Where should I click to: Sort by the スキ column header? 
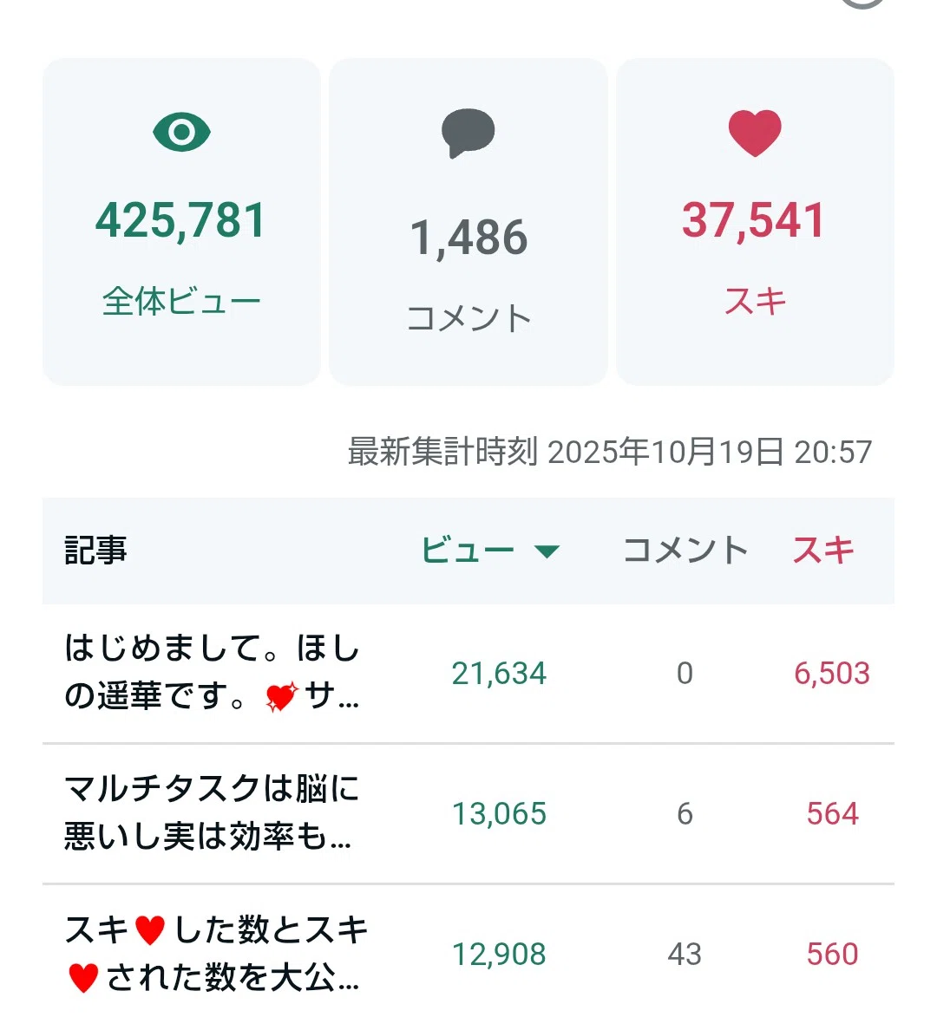point(822,551)
